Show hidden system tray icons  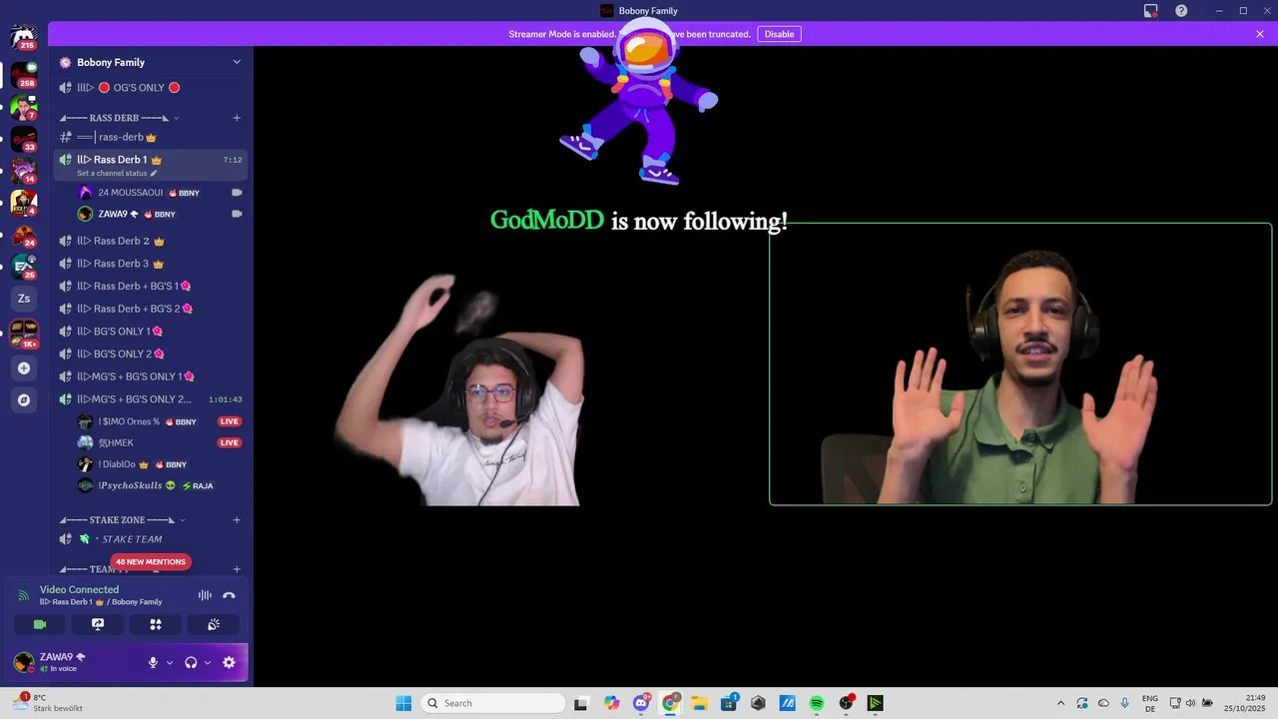[1060, 703]
